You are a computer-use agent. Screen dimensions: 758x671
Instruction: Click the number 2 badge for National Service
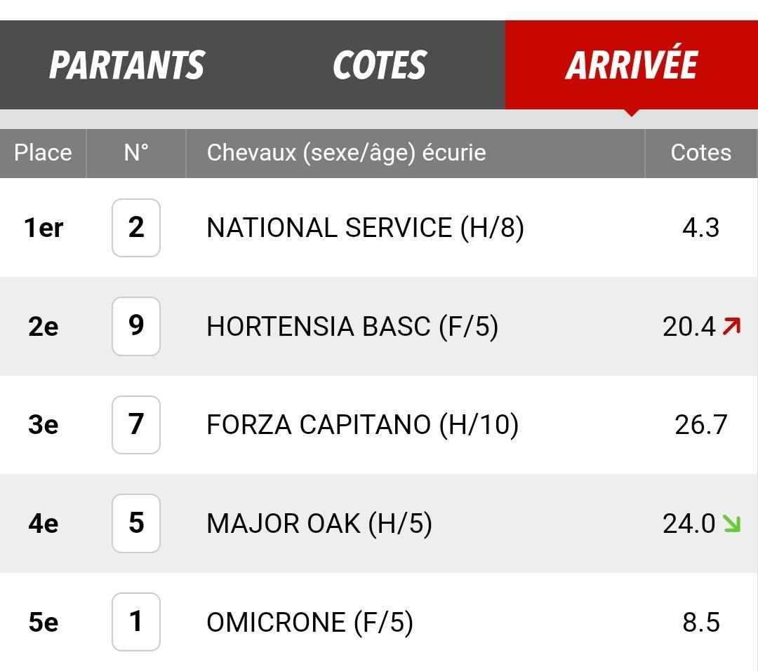136,228
